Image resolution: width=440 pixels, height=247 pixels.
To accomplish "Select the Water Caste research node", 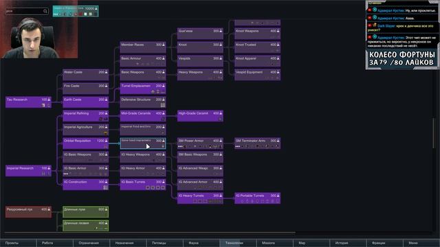I will (x=85, y=75).
